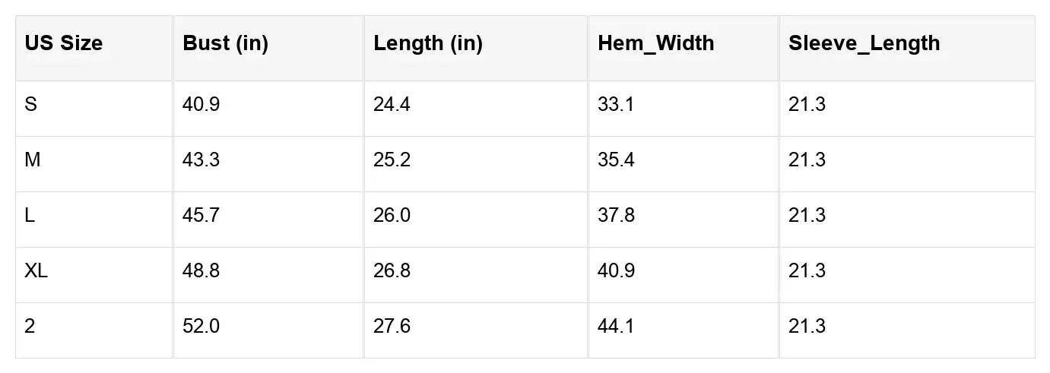
Task: Select sleeve length 21.3 in S row
Action: [x=807, y=105]
